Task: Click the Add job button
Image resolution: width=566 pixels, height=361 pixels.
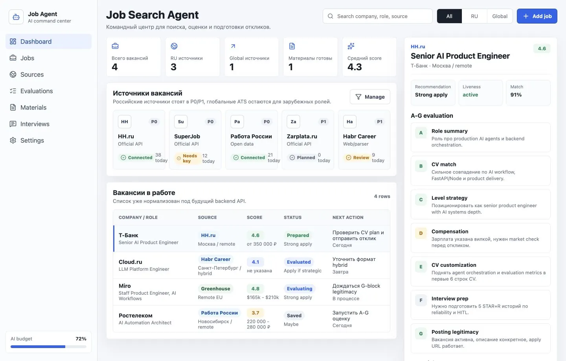Action: 537,16
